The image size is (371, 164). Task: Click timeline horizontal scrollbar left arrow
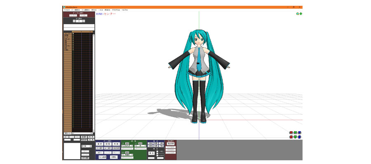click(x=73, y=133)
